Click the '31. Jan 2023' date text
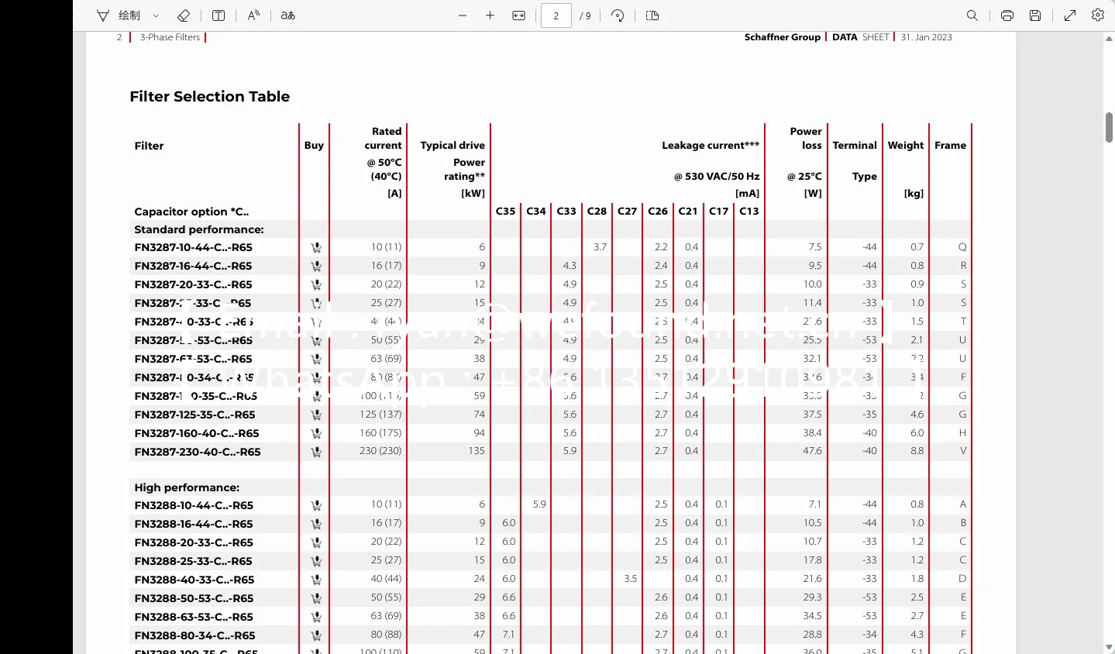 tap(927, 37)
